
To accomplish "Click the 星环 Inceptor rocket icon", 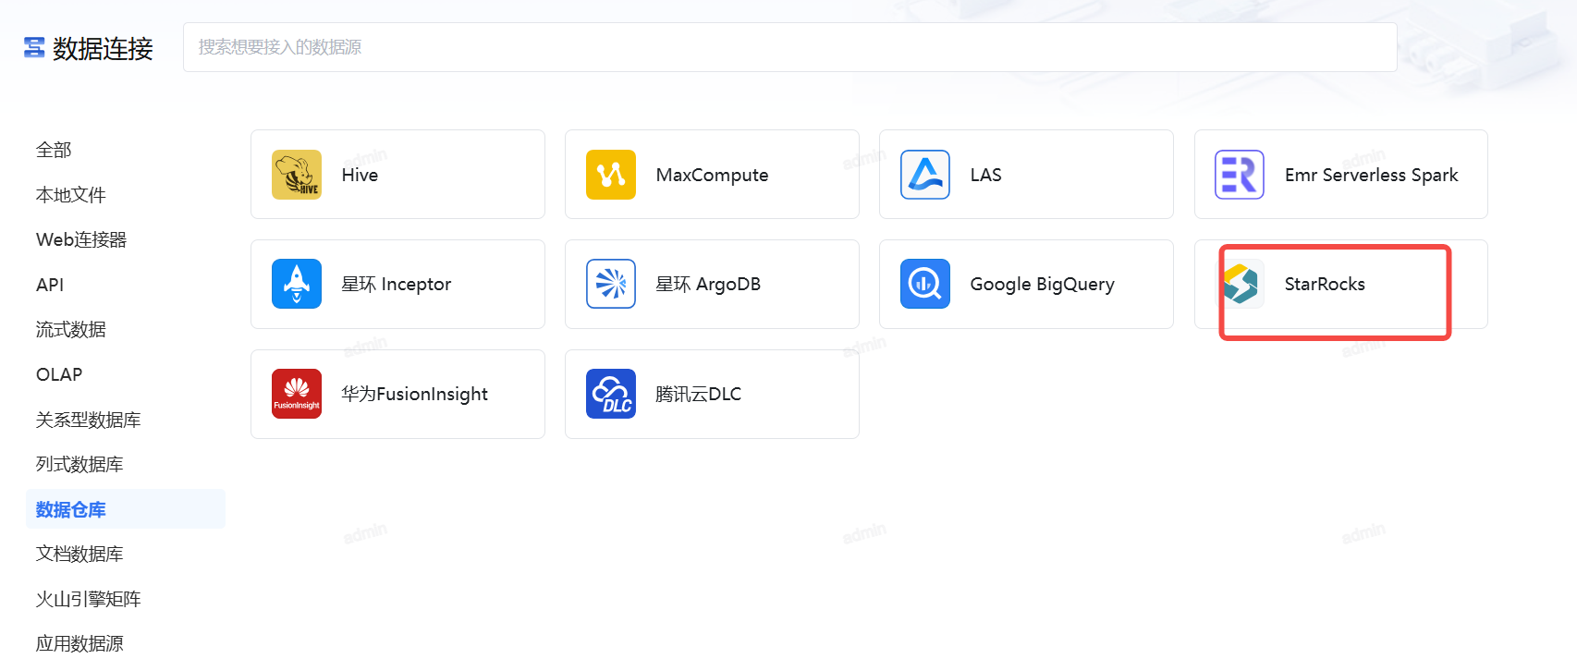I will click(297, 284).
